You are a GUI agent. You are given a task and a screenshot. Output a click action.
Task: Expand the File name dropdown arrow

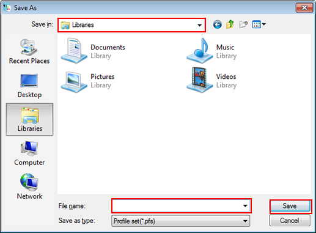point(245,206)
